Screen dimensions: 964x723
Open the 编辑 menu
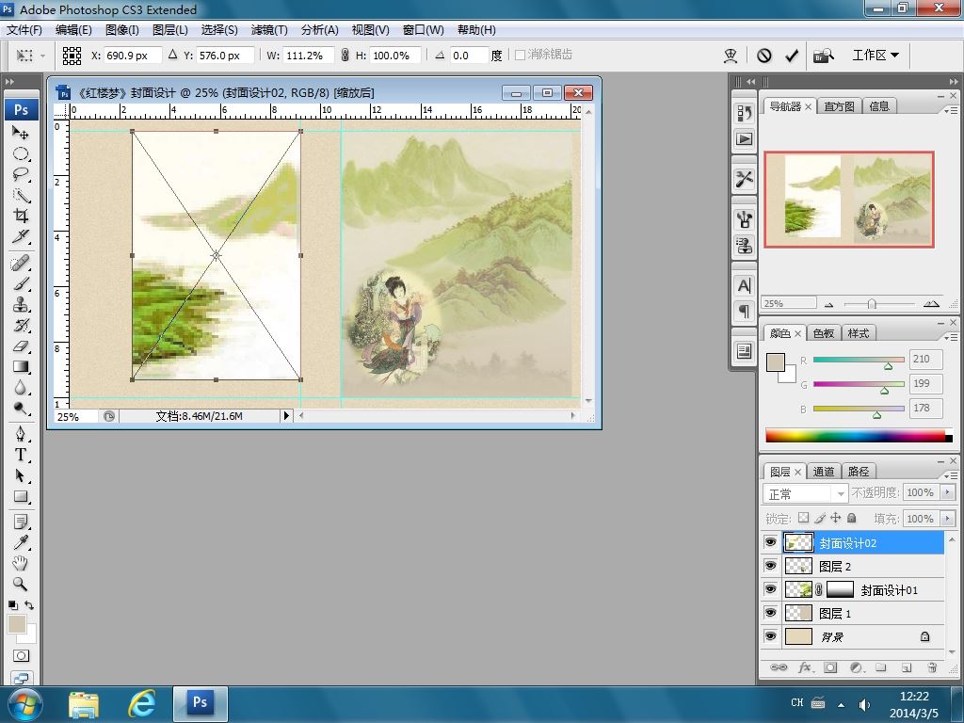tap(73, 30)
